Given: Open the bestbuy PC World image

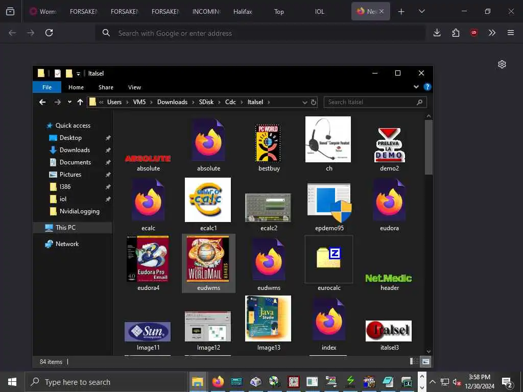Looking at the screenshot, I should [268, 143].
